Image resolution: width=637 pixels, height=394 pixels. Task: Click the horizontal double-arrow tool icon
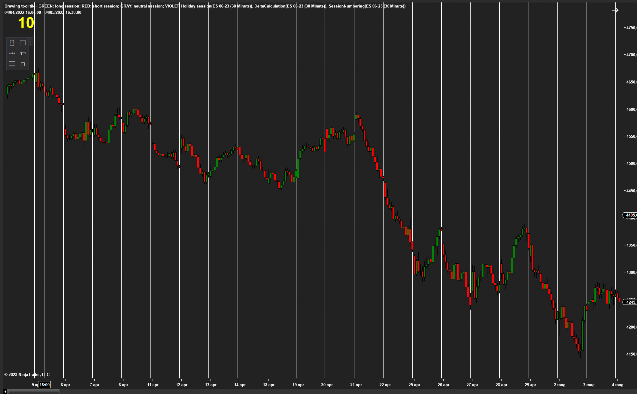(12, 53)
